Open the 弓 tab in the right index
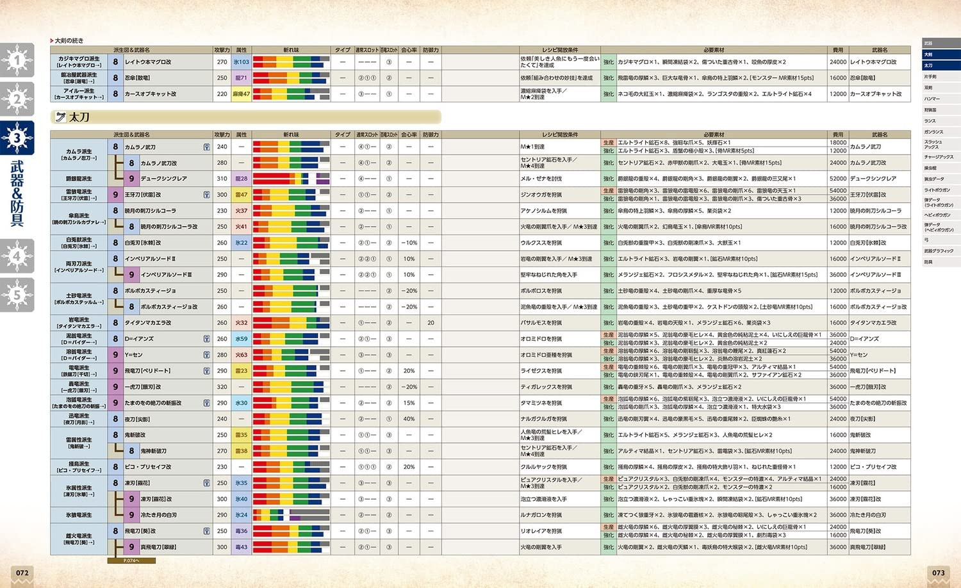 pyautogui.click(x=941, y=240)
